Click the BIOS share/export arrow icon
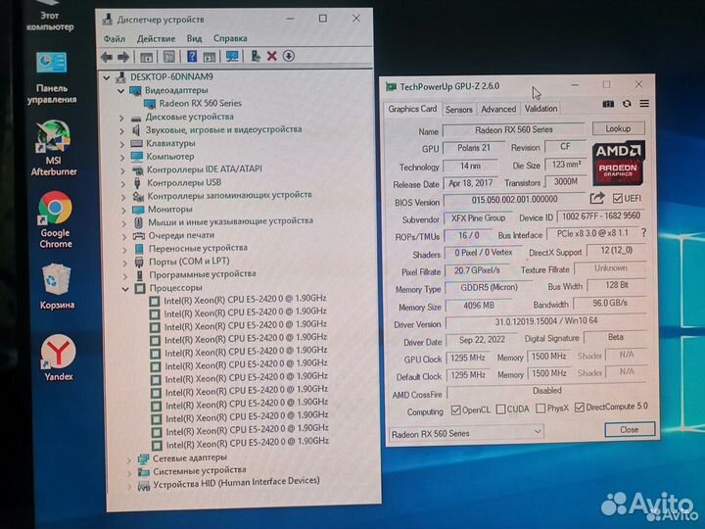This screenshot has width=705, height=529. (597, 198)
